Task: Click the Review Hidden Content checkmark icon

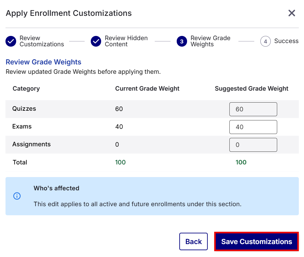Action: click(96, 41)
